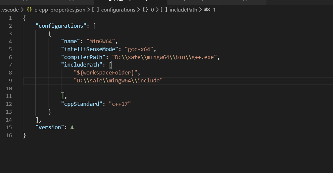
Task: Expand the chevron after c_cpp_properties.json
Action: (89, 10)
